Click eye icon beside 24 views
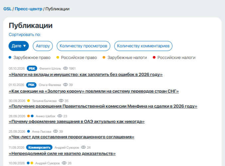The height and width of the screenshot is (166, 225). (83, 147)
